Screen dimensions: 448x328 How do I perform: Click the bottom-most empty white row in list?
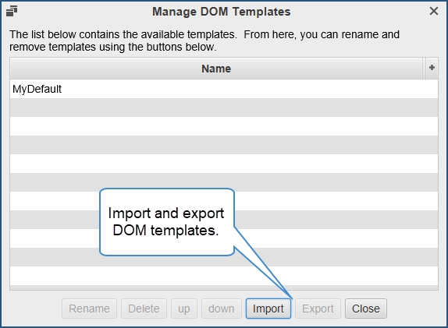[224, 276]
